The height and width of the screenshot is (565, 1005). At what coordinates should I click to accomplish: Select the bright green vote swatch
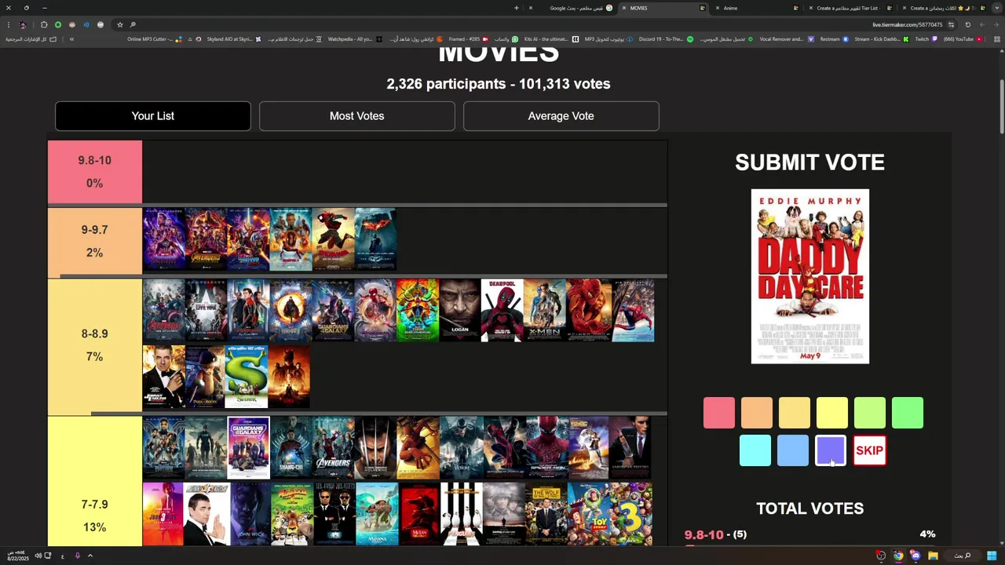pyautogui.click(x=908, y=413)
